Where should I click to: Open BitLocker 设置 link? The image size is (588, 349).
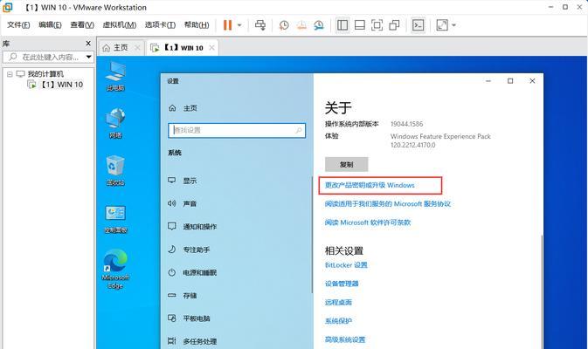point(346,265)
